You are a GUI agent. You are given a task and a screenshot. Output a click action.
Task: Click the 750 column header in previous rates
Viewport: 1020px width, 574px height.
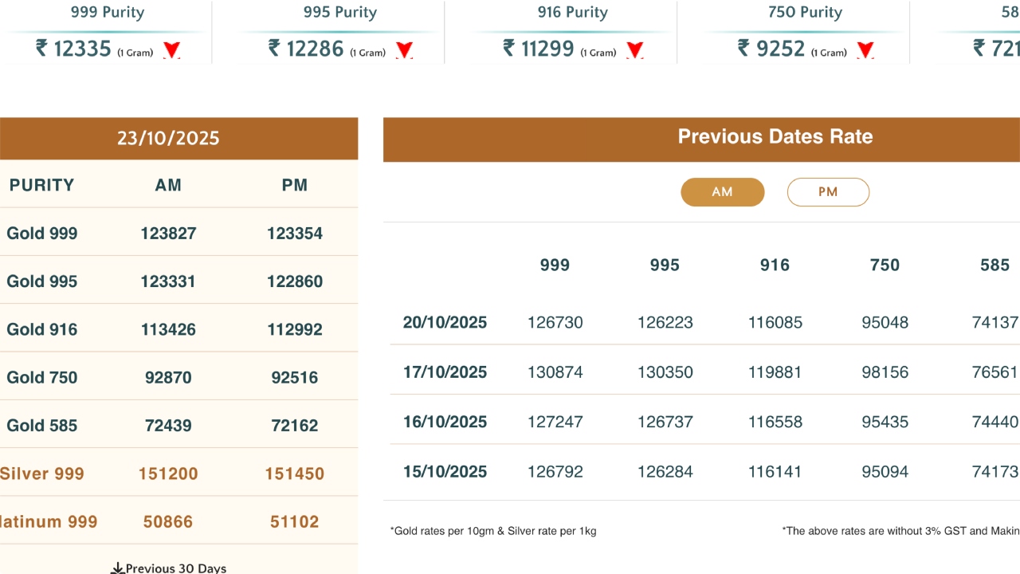tap(885, 265)
